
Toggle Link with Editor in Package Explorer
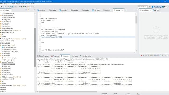(28, 9)
